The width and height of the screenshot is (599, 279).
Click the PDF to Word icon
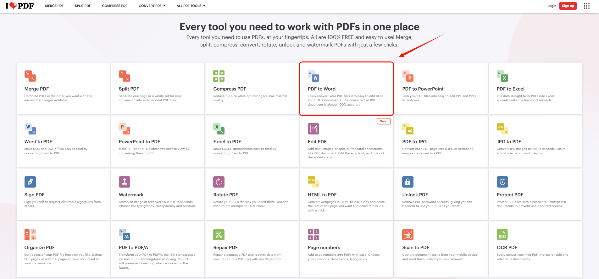313,76
